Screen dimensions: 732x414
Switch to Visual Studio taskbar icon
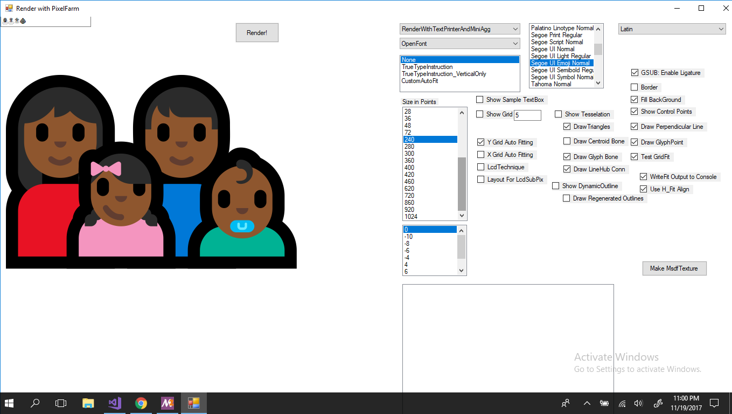pyautogui.click(x=114, y=403)
